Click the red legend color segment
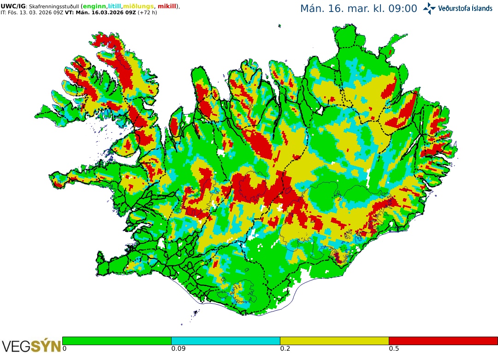The width and height of the screenshot is (498, 353). pos(444,341)
